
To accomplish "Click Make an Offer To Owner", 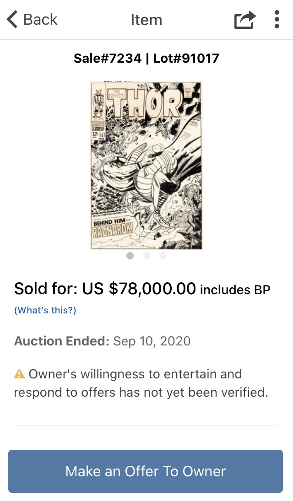I will 146,471.
